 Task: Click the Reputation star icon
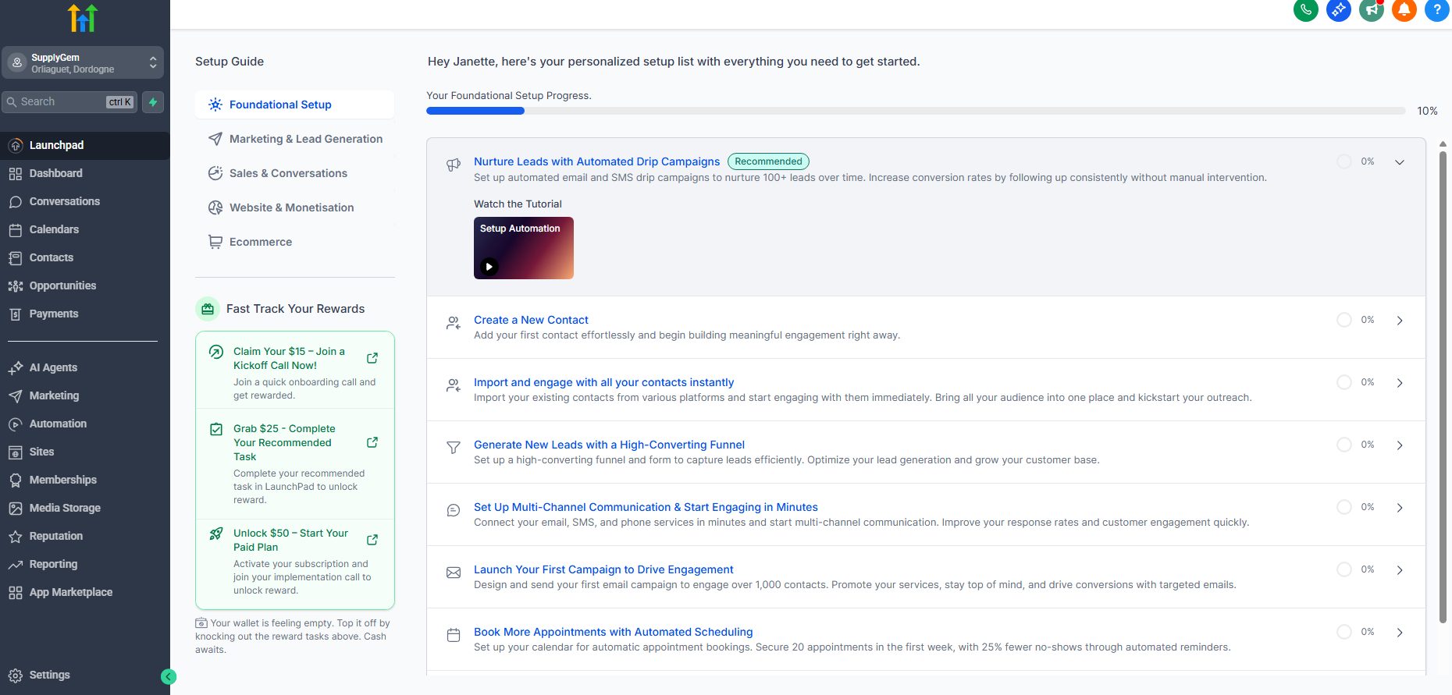(x=15, y=537)
